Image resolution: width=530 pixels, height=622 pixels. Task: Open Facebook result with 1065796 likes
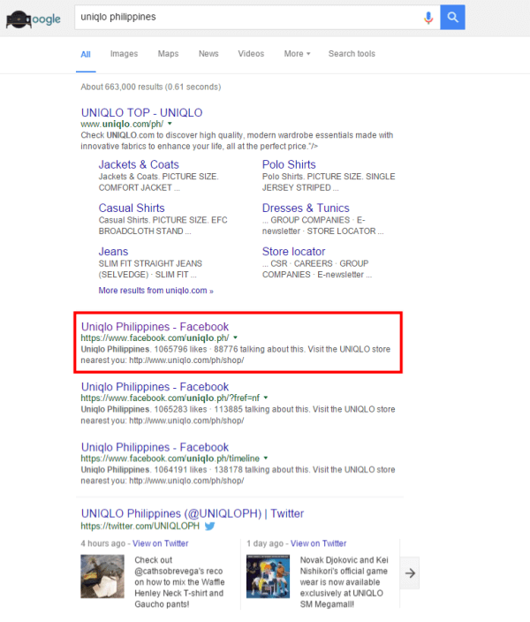155,327
